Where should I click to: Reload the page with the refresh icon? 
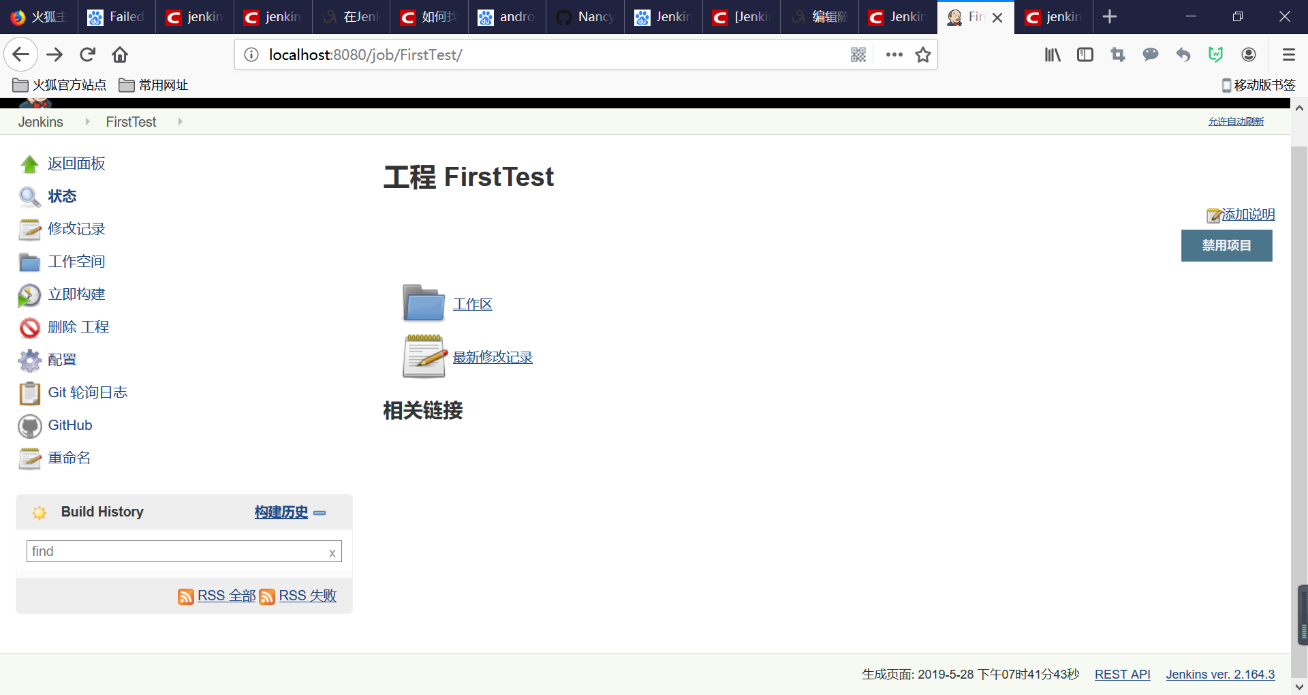(87, 55)
